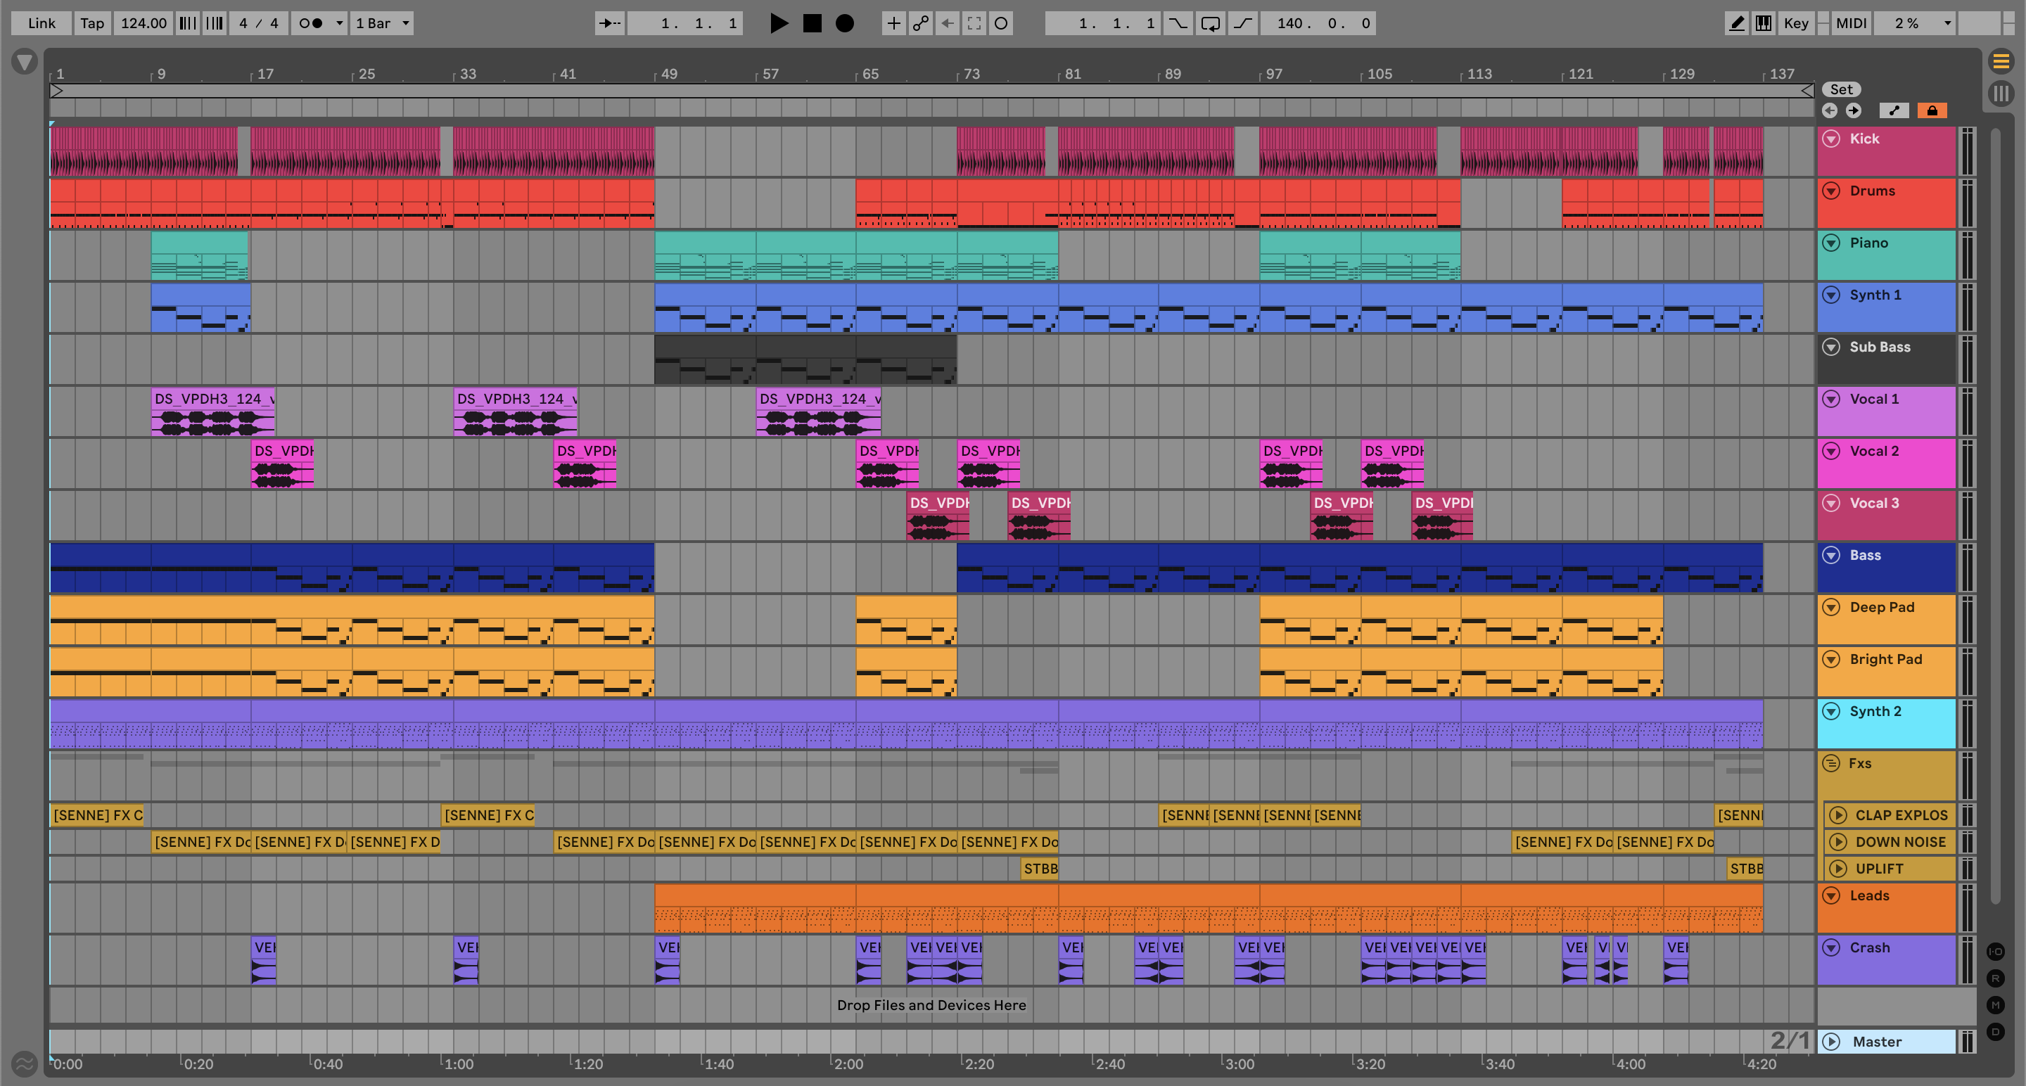
Task: Toggle the metronome
Action: coord(311,23)
